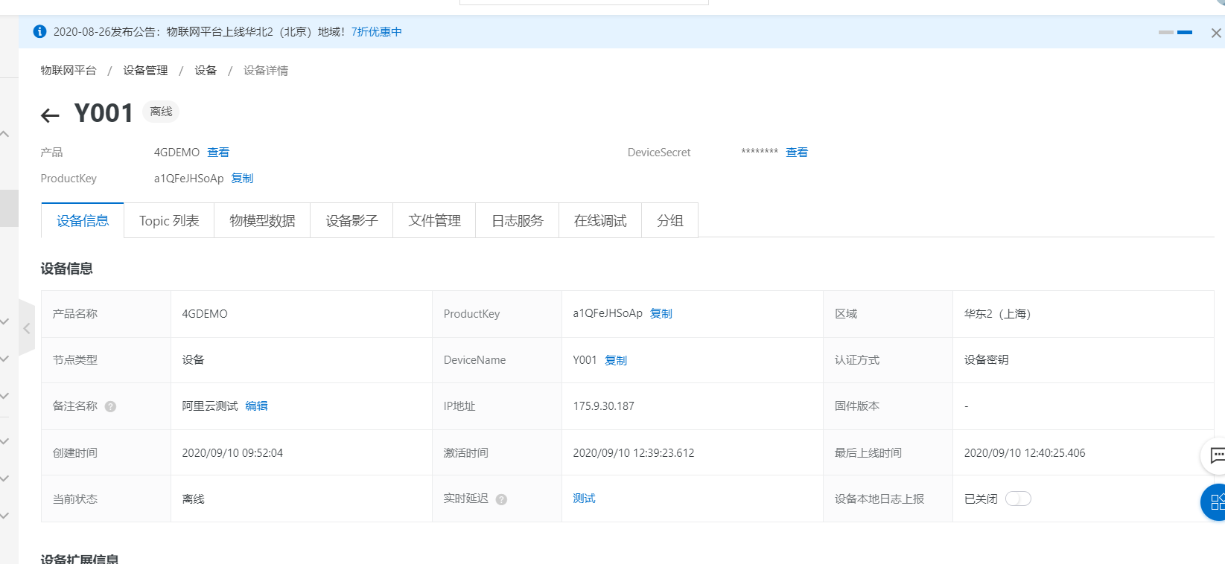Edit the 备注名称 阿里云测试
The height and width of the screenshot is (564, 1225).
pos(256,406)
